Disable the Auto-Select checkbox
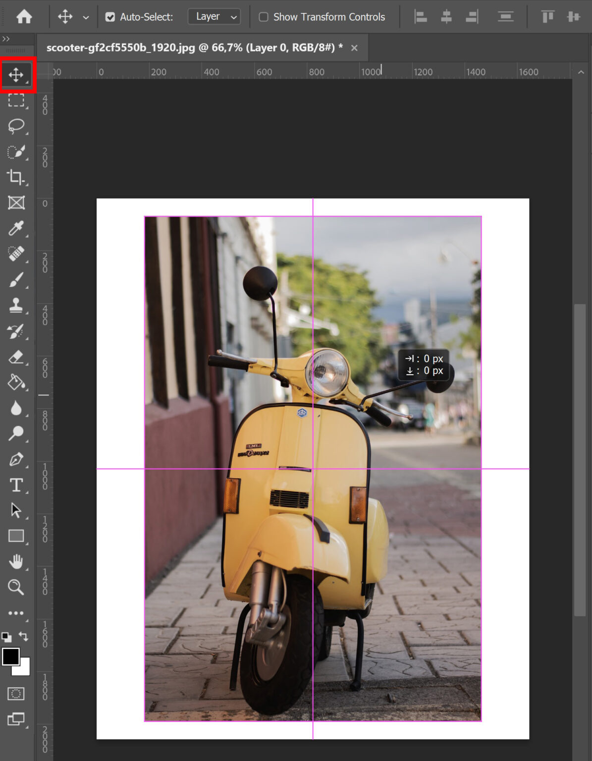This screenshot has height=761, width=592. coord(110,16)
